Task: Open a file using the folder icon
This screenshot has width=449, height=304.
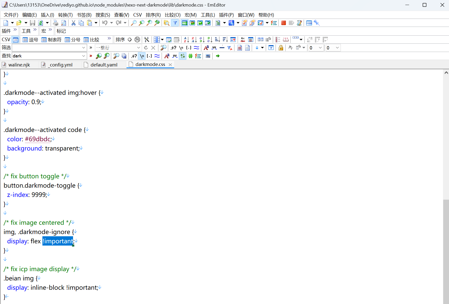Action: pos(19,23)
